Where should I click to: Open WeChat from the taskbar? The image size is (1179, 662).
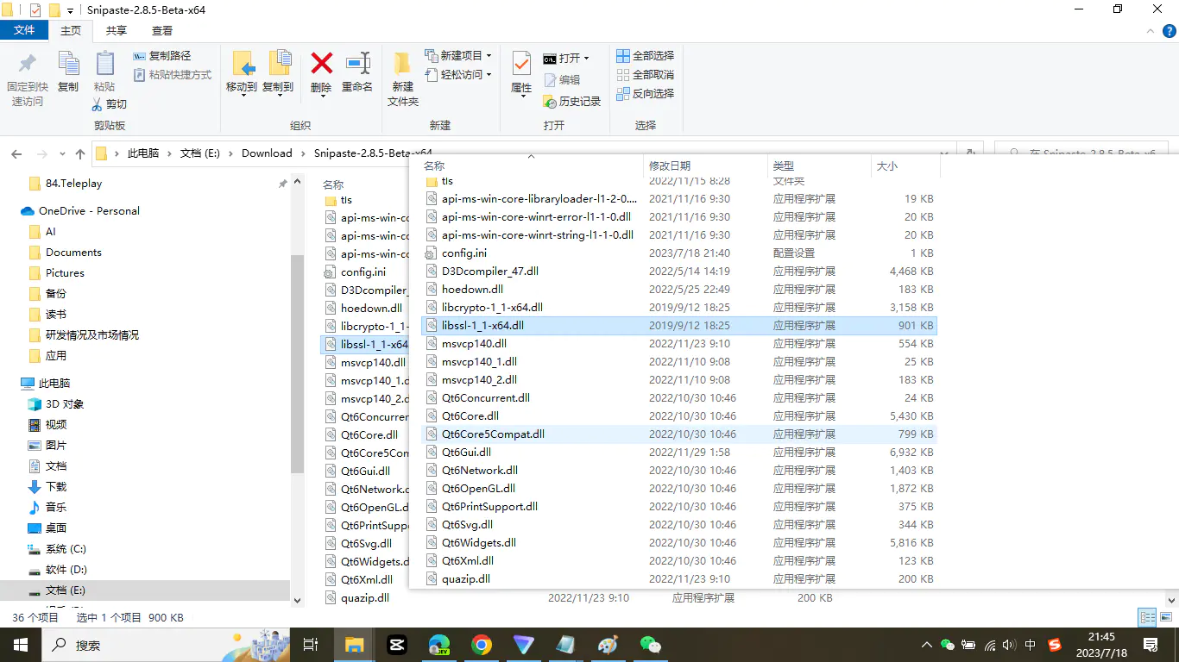pyautogui.click(x=651, y=645)
